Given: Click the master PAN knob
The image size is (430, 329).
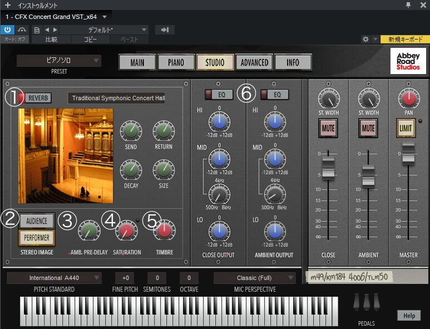Looking at the screenshot, I should [409, 99].
